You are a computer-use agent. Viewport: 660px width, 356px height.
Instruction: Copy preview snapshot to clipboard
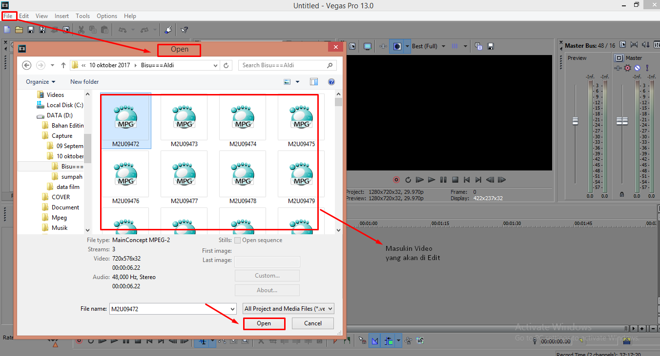tap(478, 46)
